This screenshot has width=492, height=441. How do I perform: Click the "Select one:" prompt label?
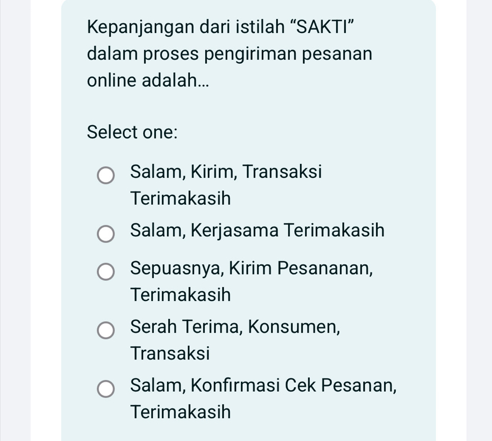pos(132,132)
